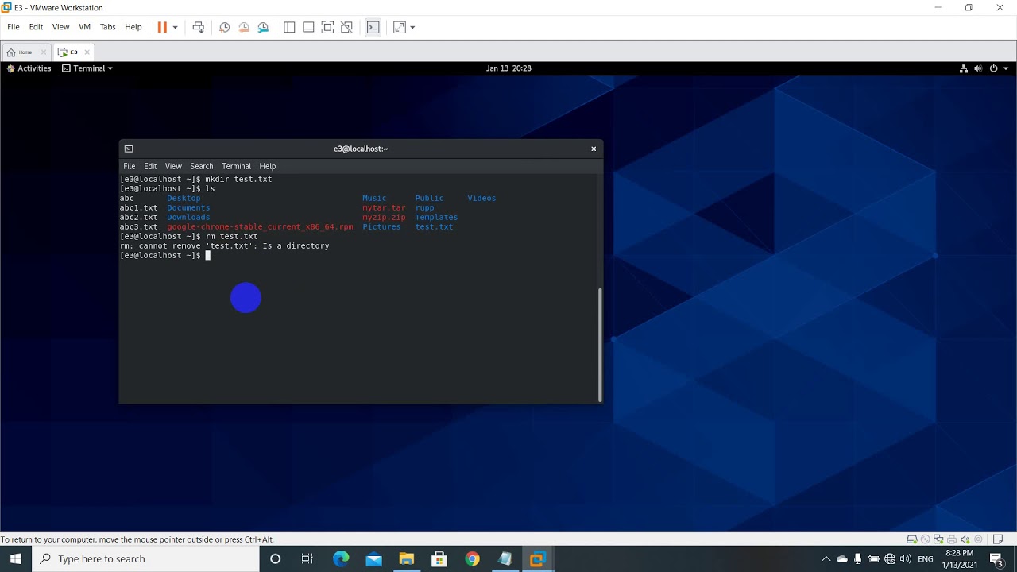1017x572 pixels.
Task: Toggle Unity mode icon
Action: tap(346, 27)
